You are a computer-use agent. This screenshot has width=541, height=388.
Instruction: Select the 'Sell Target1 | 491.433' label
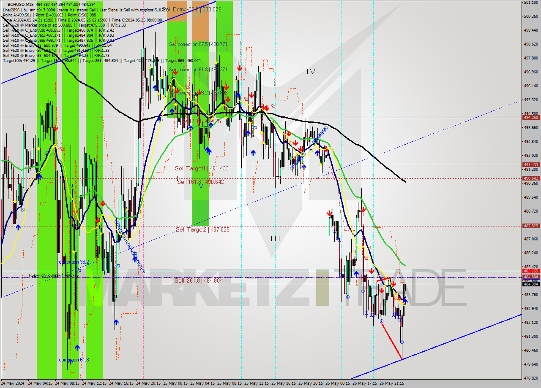click(x=202, y=168)
